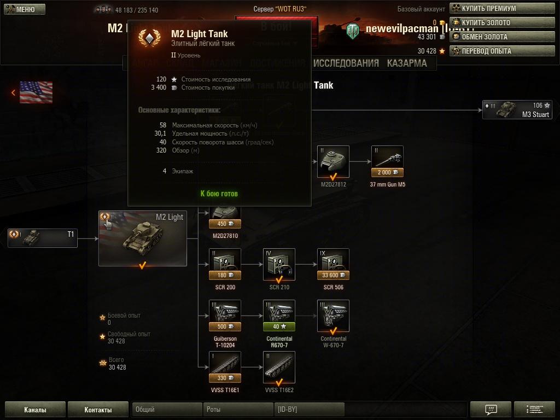The width and height of the screenshot is (560, 420).
Task: Open the M3 Stuart tank node
Action: [517, 109]
